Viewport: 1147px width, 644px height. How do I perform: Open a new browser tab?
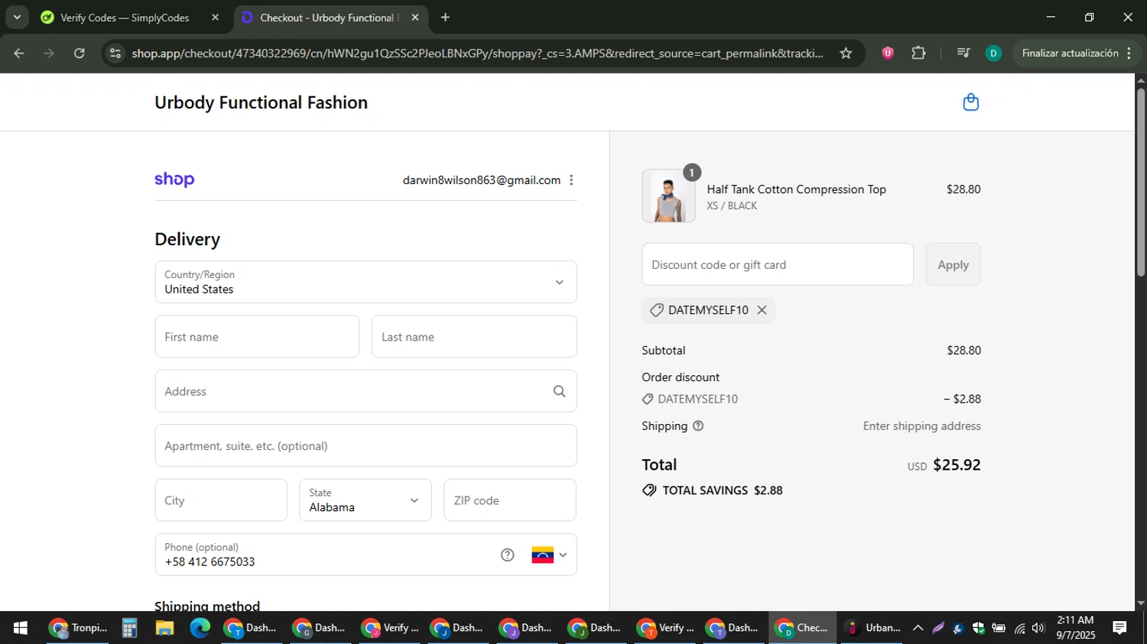tap(446, 18)
